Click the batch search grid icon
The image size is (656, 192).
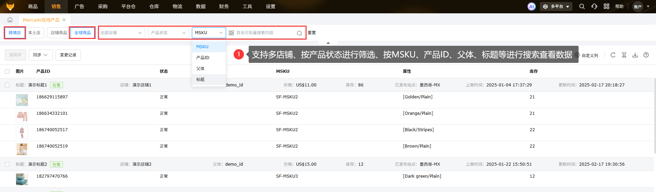tap(231, 33)
